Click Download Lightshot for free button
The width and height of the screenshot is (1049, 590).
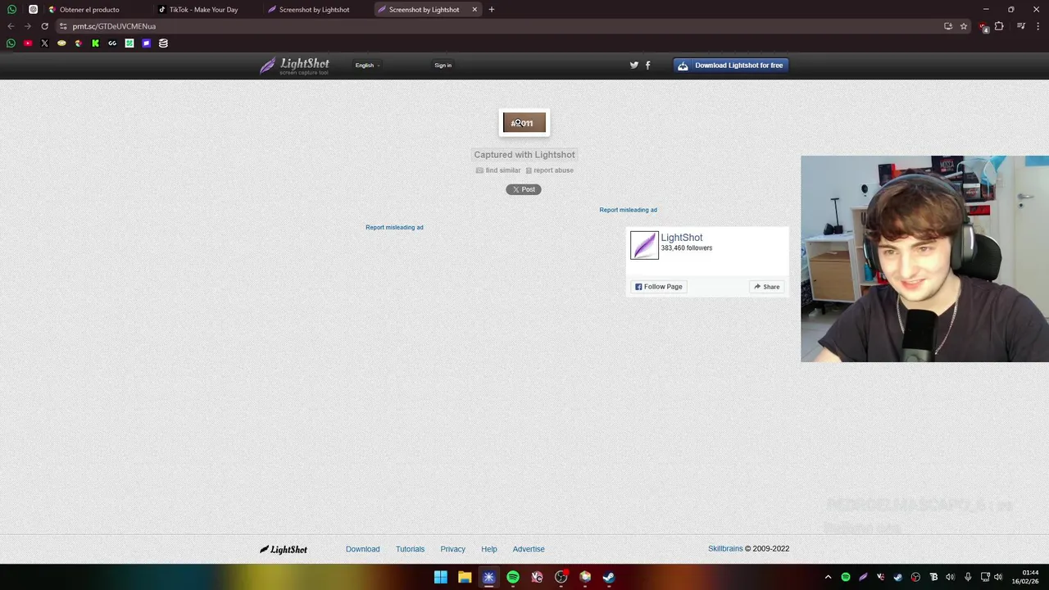[731, 66]
